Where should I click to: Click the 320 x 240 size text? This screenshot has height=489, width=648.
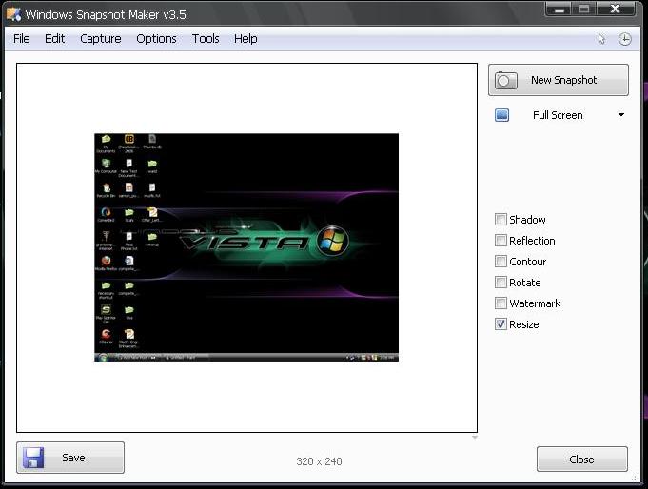(319, 461)
